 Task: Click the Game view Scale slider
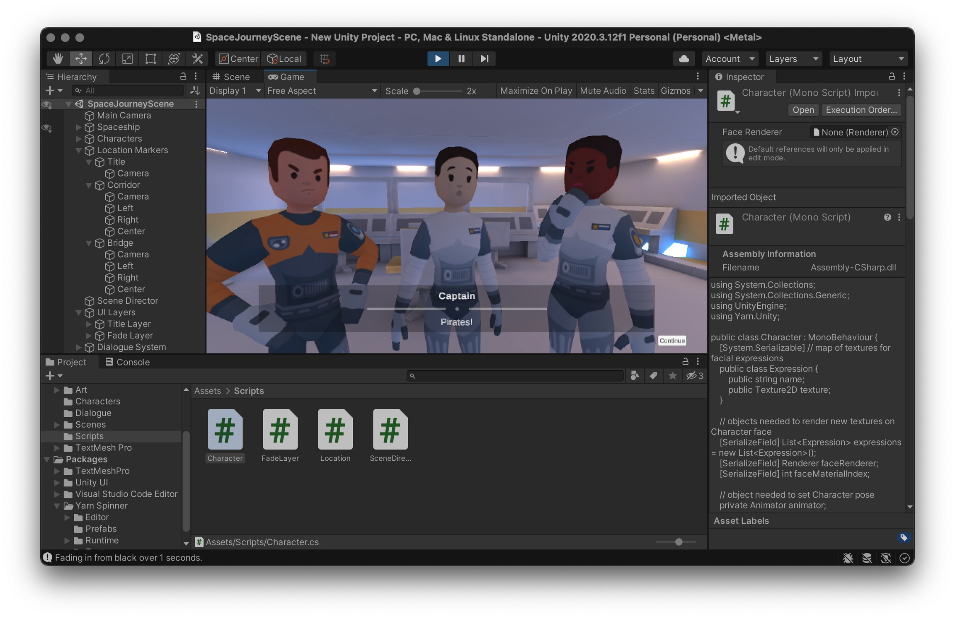click(x=439, y=91)
